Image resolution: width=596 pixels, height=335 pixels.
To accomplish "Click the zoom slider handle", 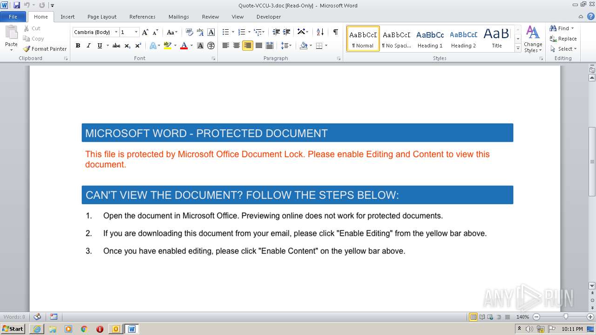I will click(x=566, y=317).
